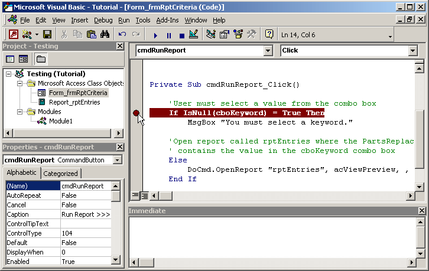This screenshot has height=271, width=429.
Task: Click the Cut scissors icon
Action: [x=64, y=34]
